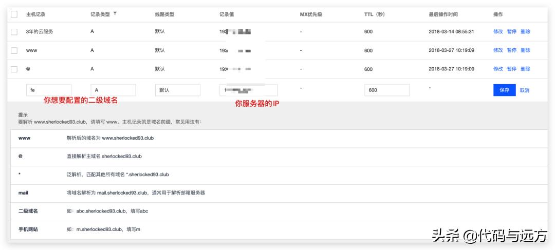The height and width of the screenshot is (250, 555).
Task: Click the 最后操作时间 column header
Action: pyautogui.click(x=443, y=14)
